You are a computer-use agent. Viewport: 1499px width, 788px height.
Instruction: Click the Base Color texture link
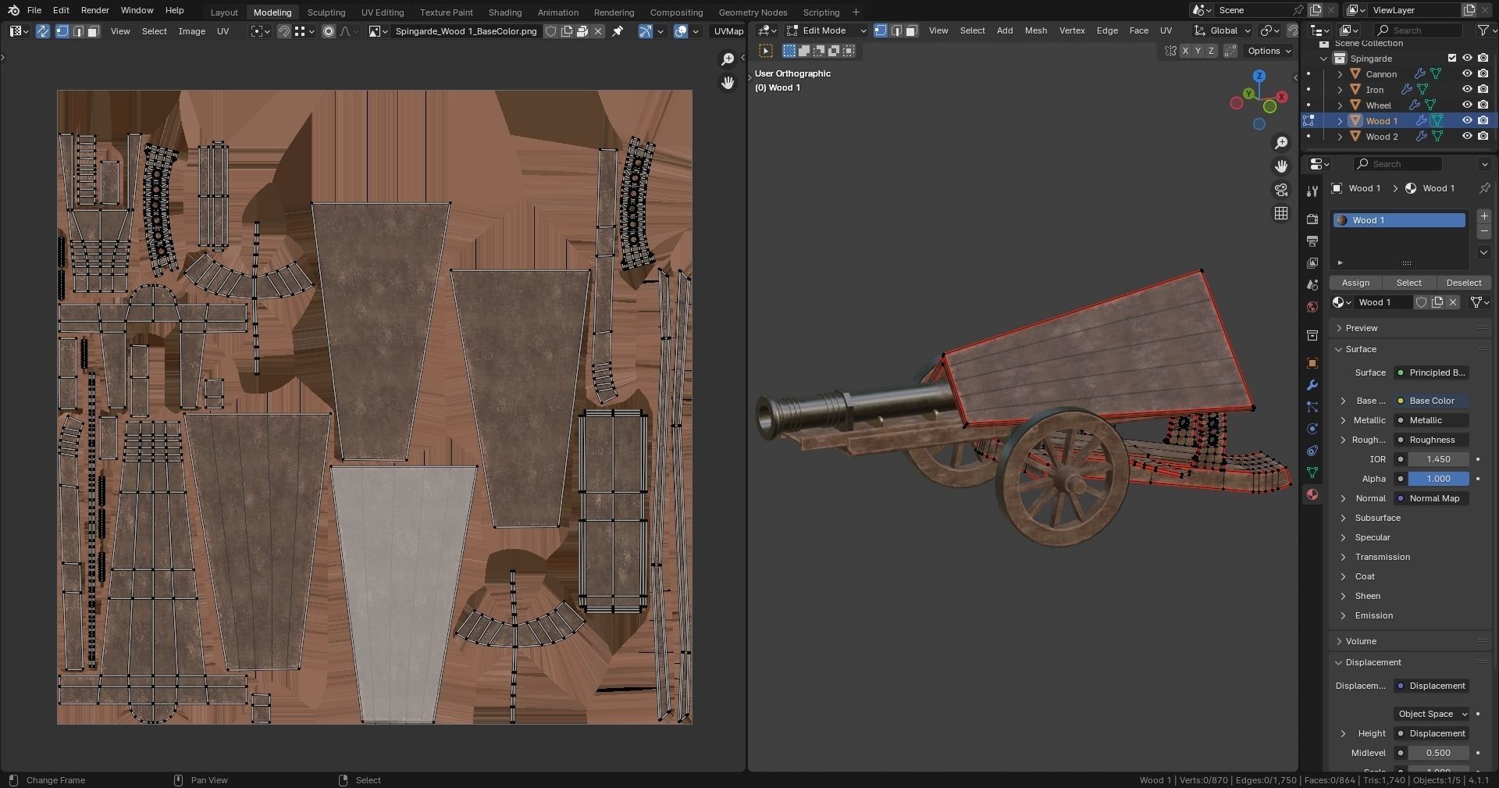pos(1431,401)
